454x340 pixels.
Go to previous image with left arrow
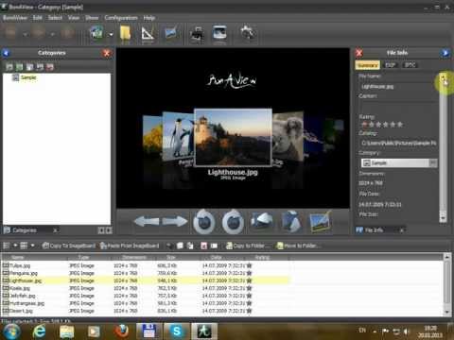pos(147,221)
